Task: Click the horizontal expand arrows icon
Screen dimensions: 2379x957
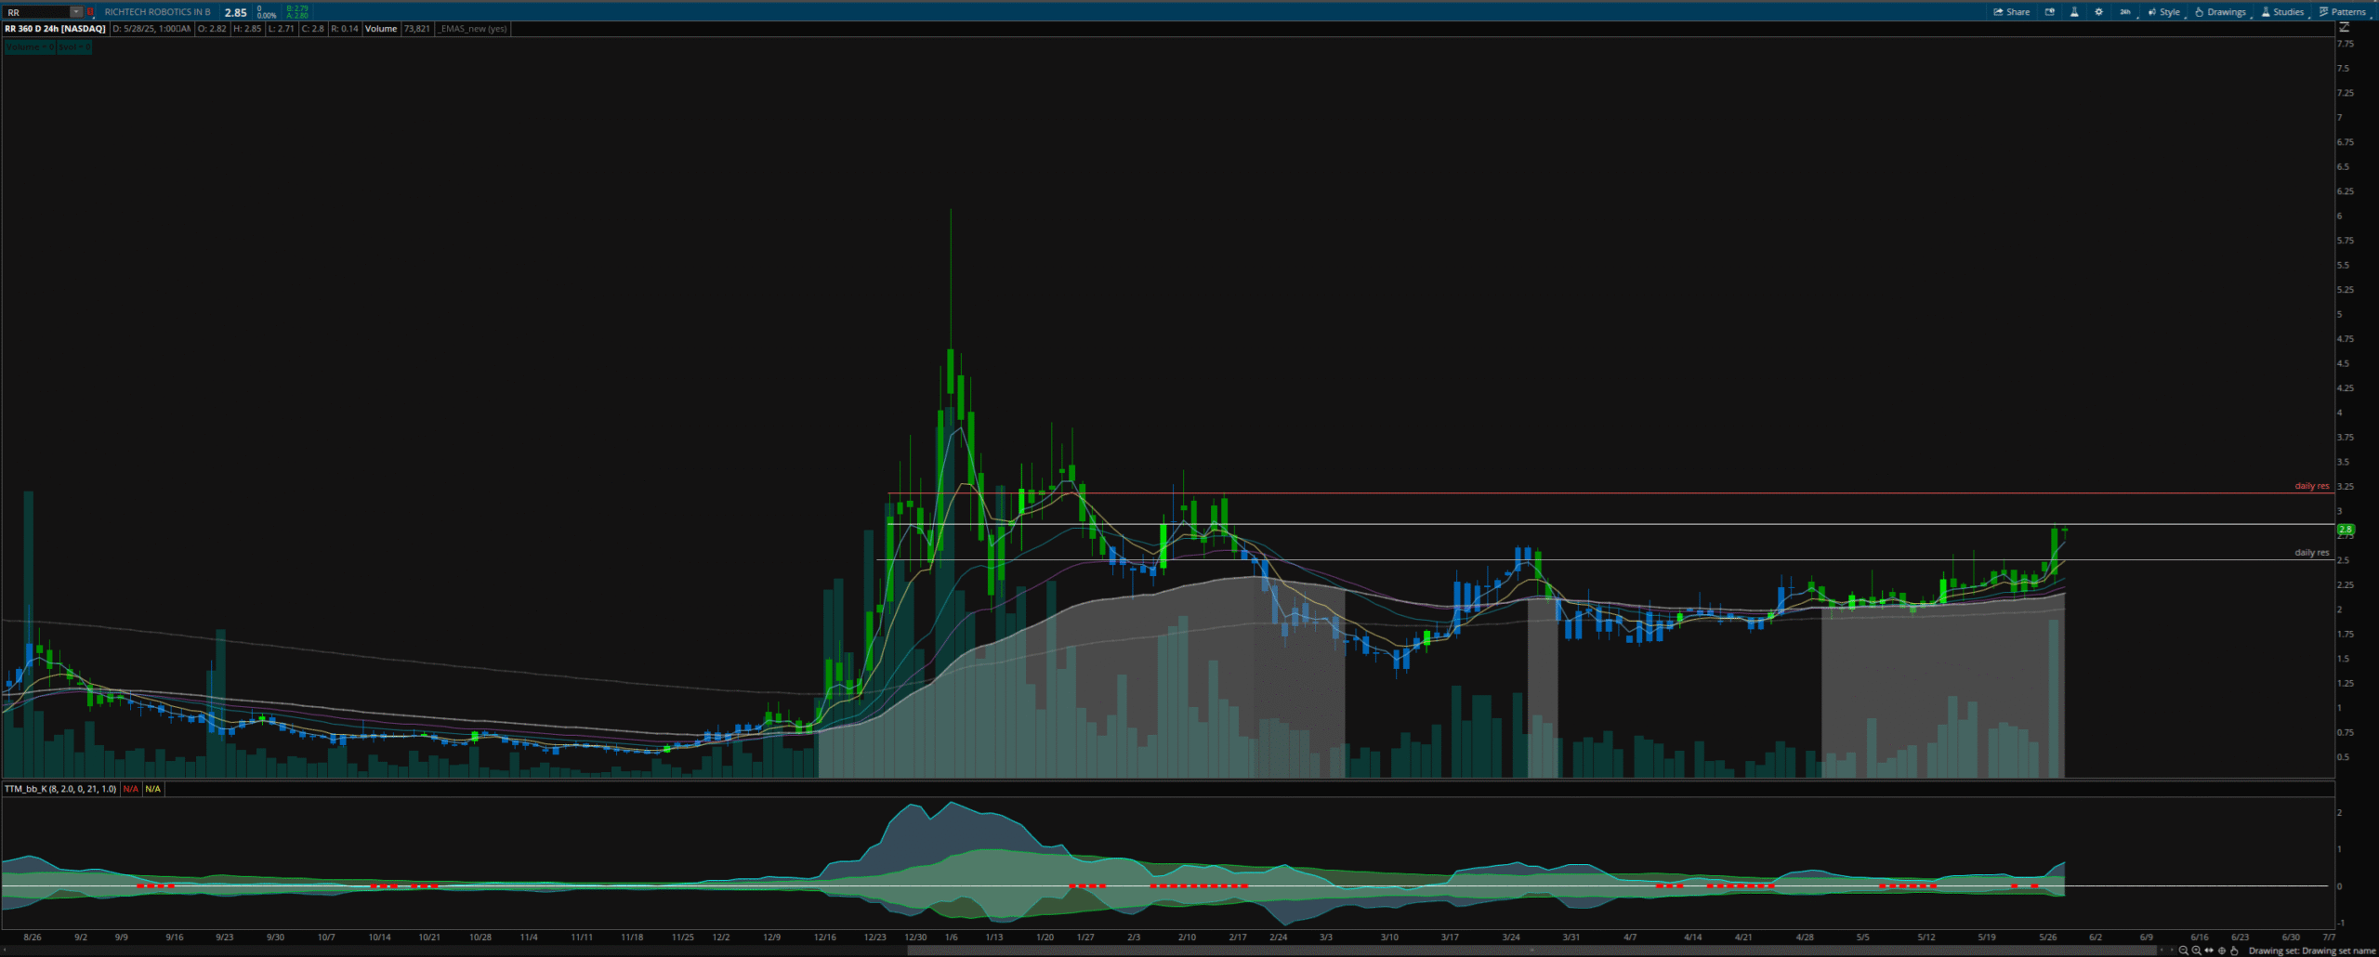Action: click(x=2209, y=950)
